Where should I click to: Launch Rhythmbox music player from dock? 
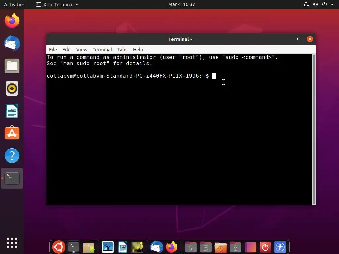point(12,88)
